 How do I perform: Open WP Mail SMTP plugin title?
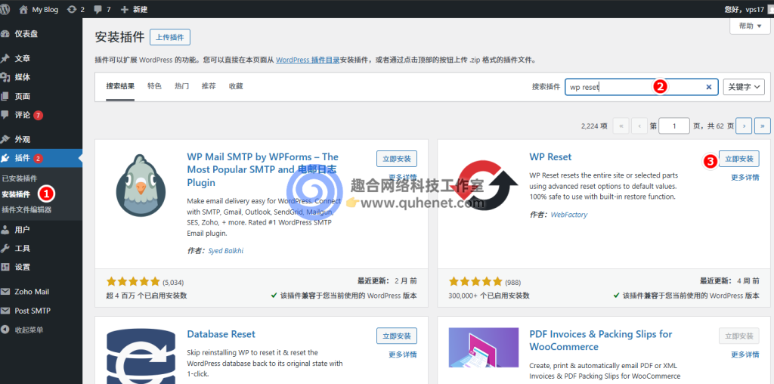(x=262, y=170)
